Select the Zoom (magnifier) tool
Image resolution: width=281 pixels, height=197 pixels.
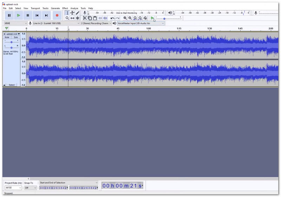point(67,18)
